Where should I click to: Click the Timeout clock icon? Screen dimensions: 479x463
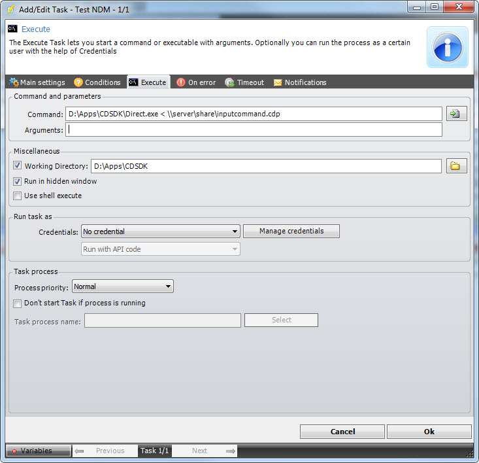[x=229, y=82]
